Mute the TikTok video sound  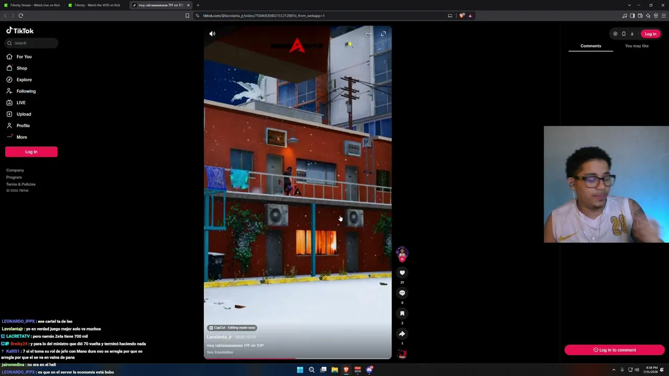tap(212, 34)
